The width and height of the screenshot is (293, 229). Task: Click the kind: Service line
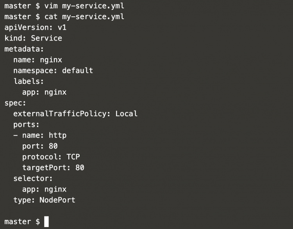point(33,38)
